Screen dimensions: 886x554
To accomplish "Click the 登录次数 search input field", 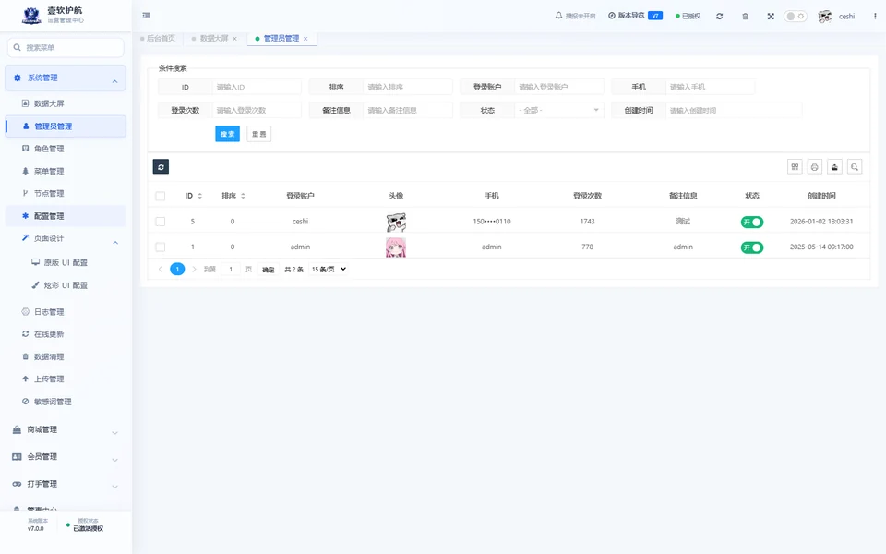I will 257,110.
